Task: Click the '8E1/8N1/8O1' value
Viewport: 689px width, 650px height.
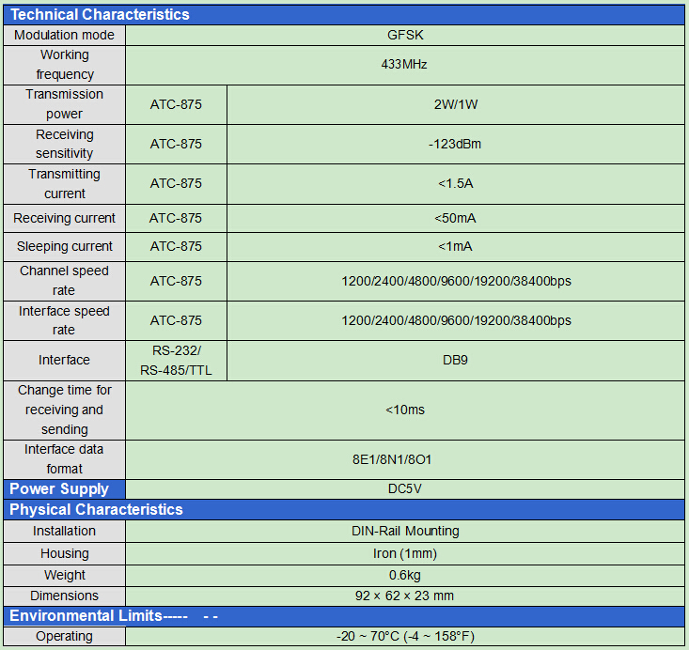Action: 392,460
